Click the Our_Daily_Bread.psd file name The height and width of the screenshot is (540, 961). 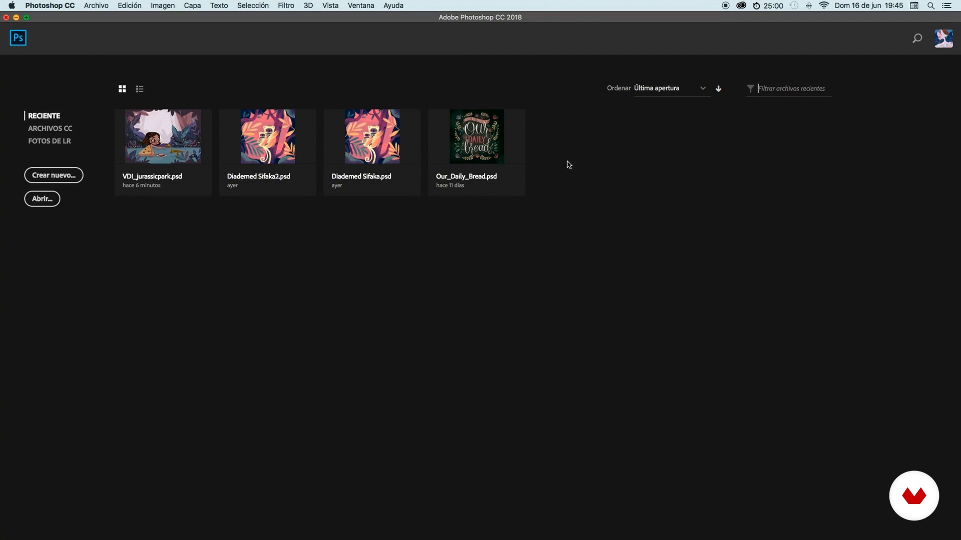[466, 176]
